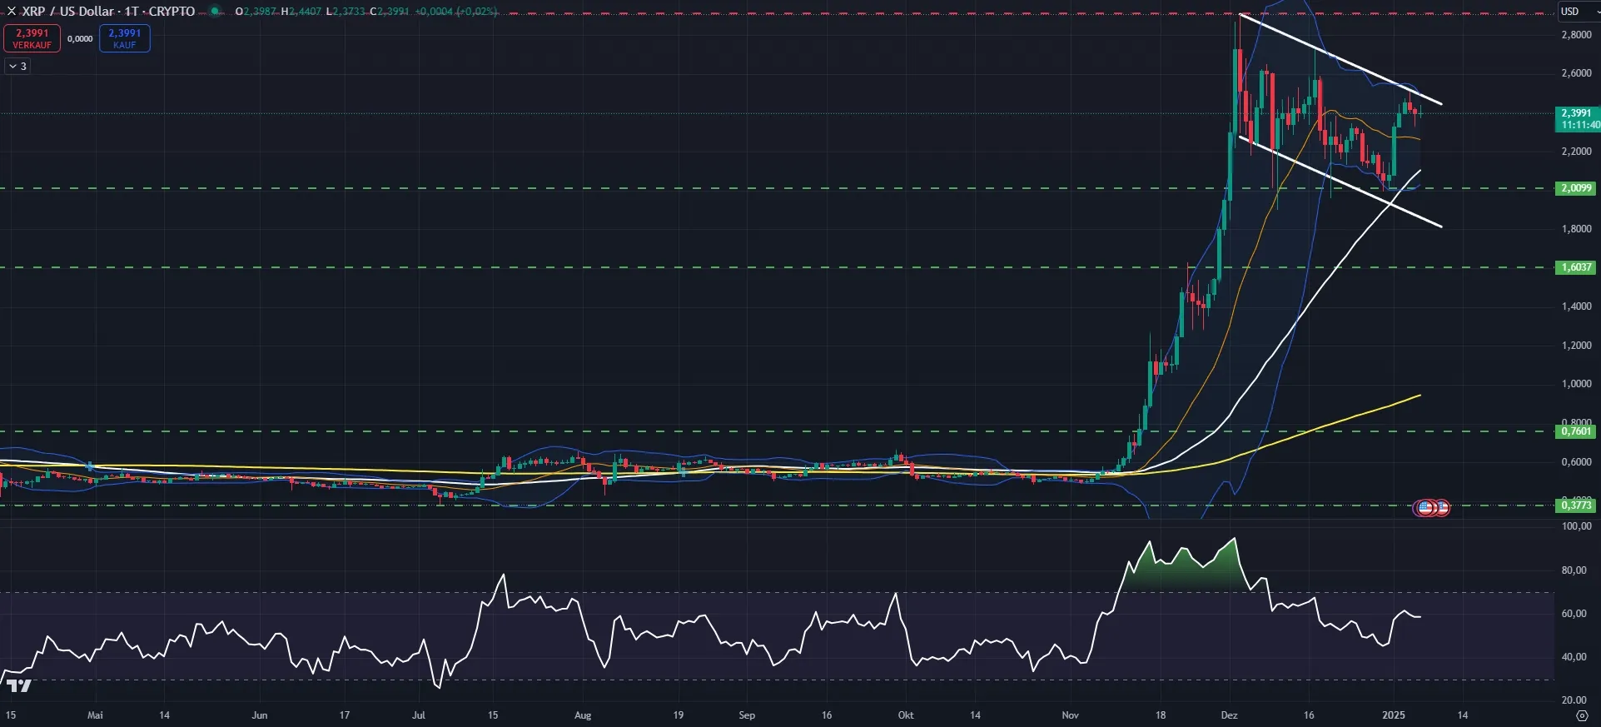Select the upper white channel trendline
Image resolution: width=1601 pixels, height=727 pixels.
[1340, 59]
